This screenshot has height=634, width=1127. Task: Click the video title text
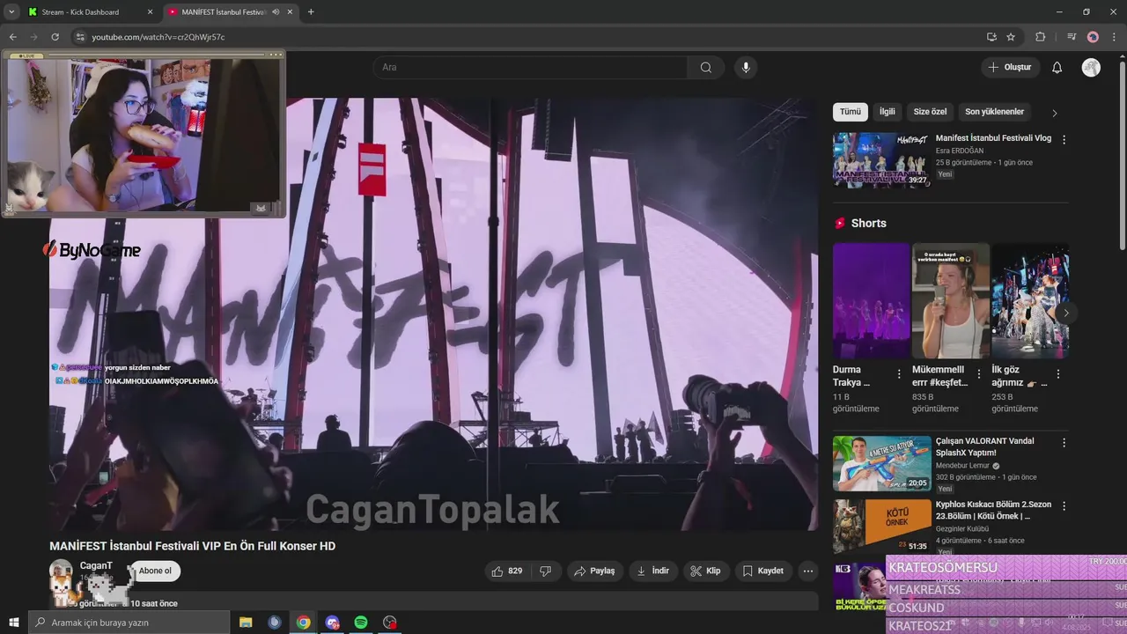coord(192,546)
